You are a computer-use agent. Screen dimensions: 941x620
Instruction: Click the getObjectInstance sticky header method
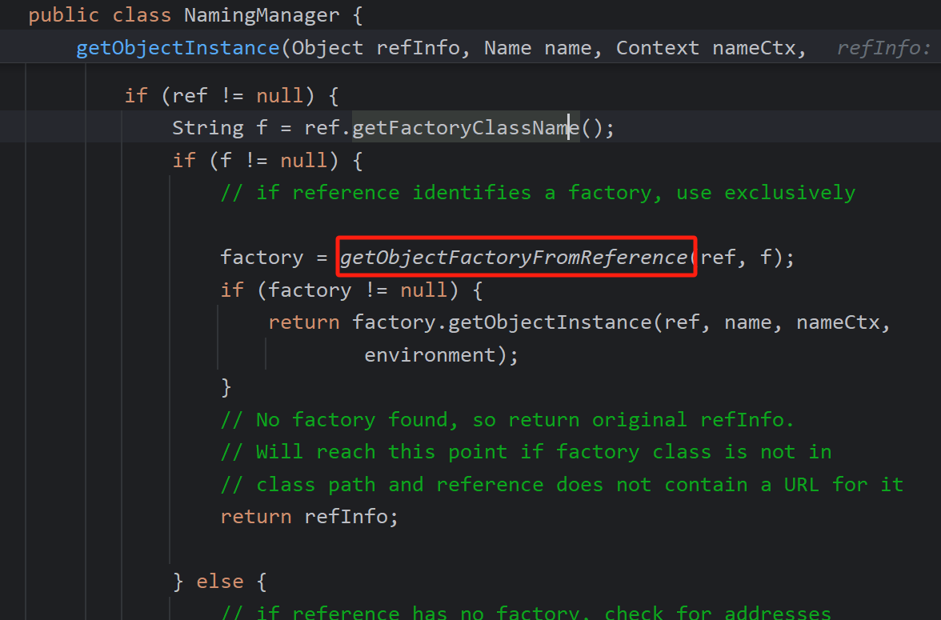(178, 48)
